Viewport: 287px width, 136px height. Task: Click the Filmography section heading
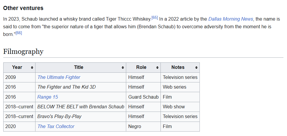23,52
